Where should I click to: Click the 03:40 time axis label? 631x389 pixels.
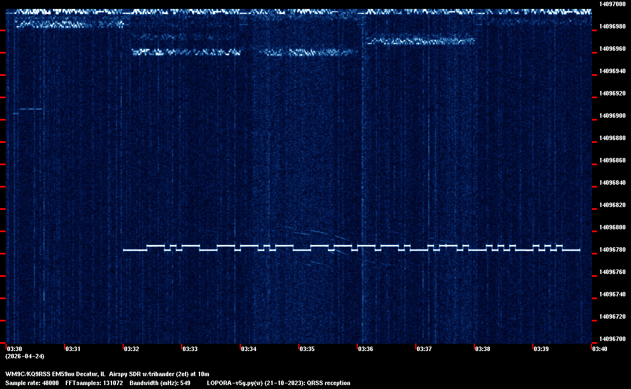[x=600, y=349]
